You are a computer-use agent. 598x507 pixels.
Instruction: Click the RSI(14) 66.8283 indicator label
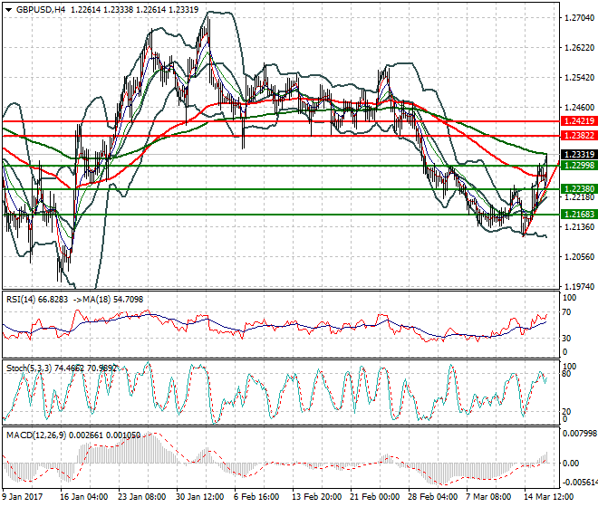pos(37,300)
